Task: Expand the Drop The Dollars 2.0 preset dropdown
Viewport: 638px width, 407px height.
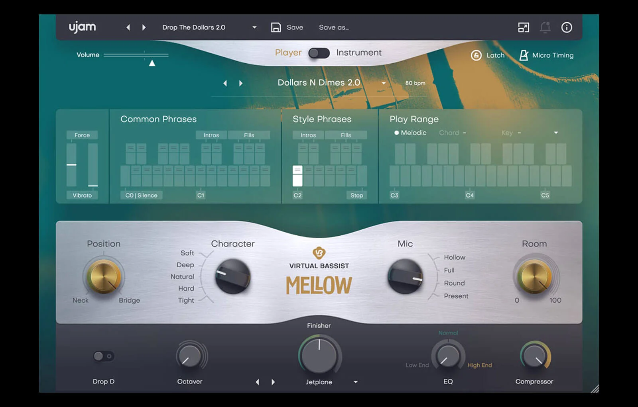Action: [x=254, y=27]
